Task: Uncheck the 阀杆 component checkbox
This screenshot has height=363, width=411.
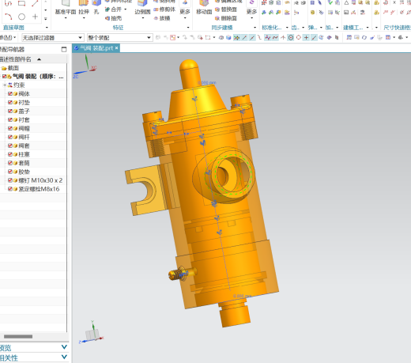Action: 10,137
